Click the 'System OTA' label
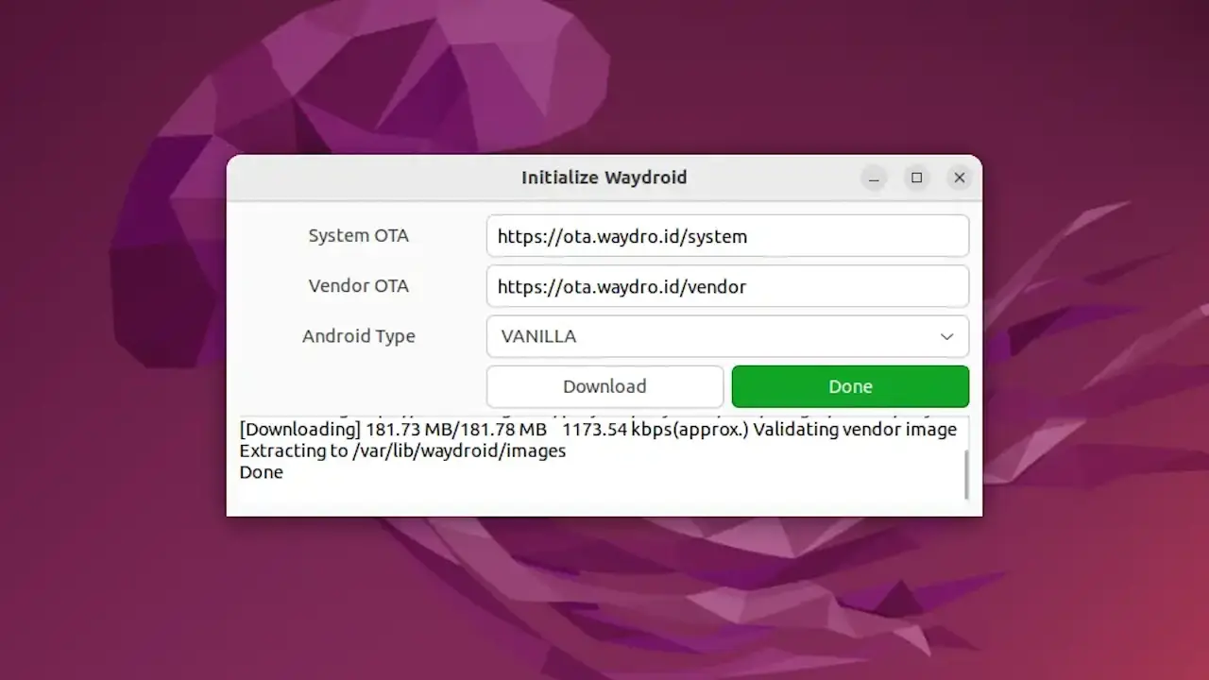 [359, 236]
